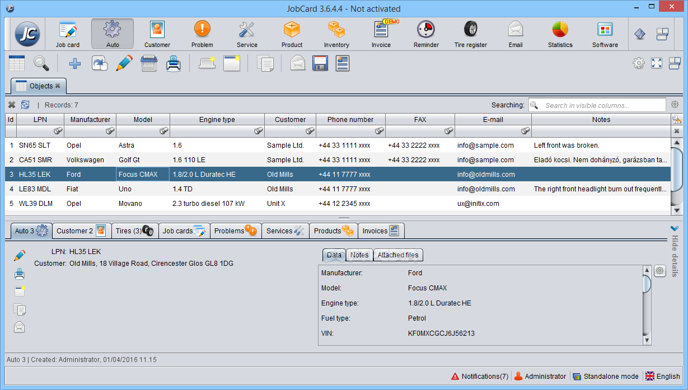Click the fullscreen expand arrows icon
The image size is (688, 390).
click(657, 63)
